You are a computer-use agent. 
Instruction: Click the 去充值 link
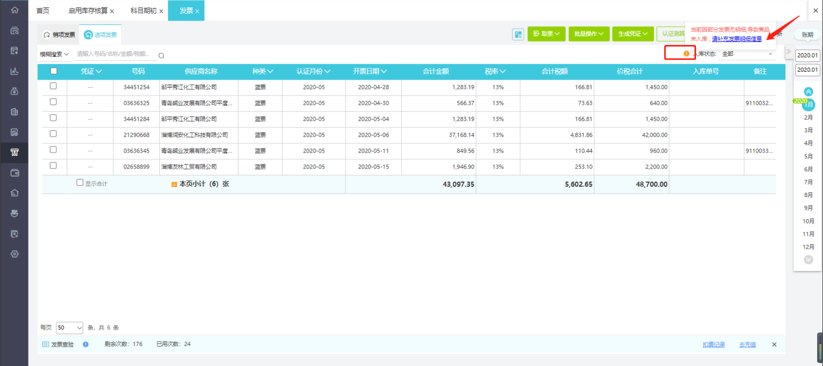(x=747, y=345)
